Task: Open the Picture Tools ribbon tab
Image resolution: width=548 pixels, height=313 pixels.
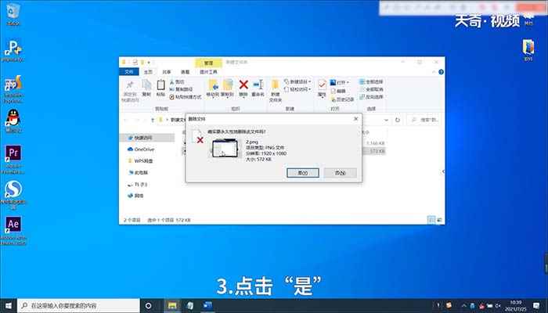Action: 208,72
